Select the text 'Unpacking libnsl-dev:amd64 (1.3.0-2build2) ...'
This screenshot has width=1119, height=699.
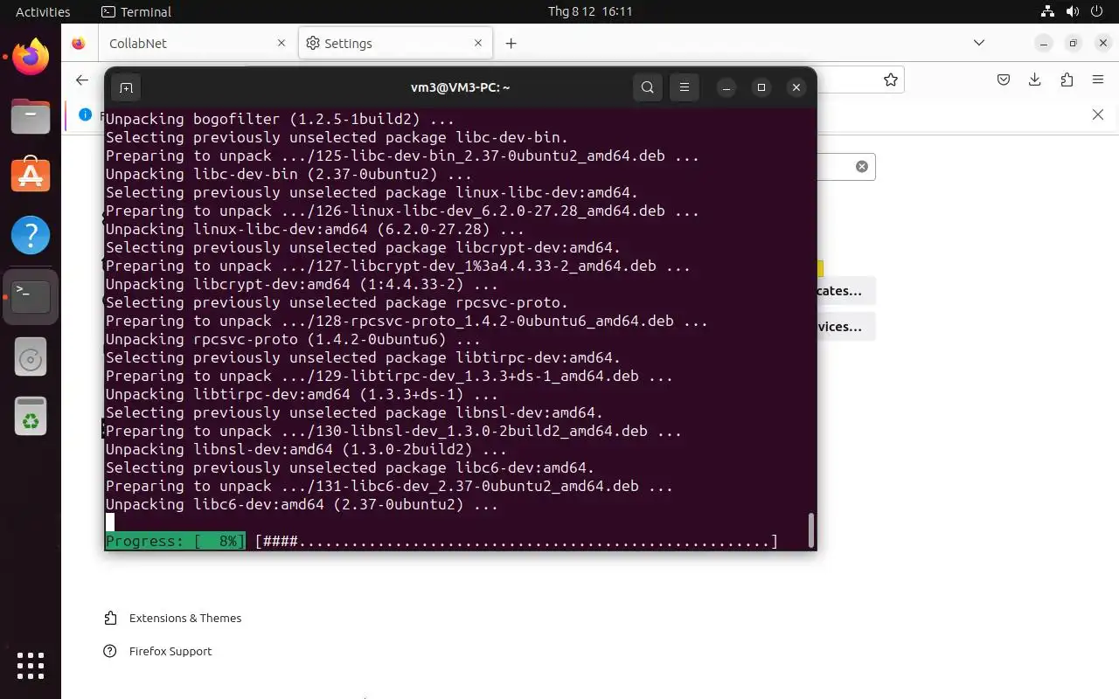[x=306, y=449]
